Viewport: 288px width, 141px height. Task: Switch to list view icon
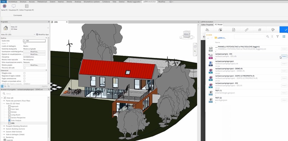[x=284, y=37]
